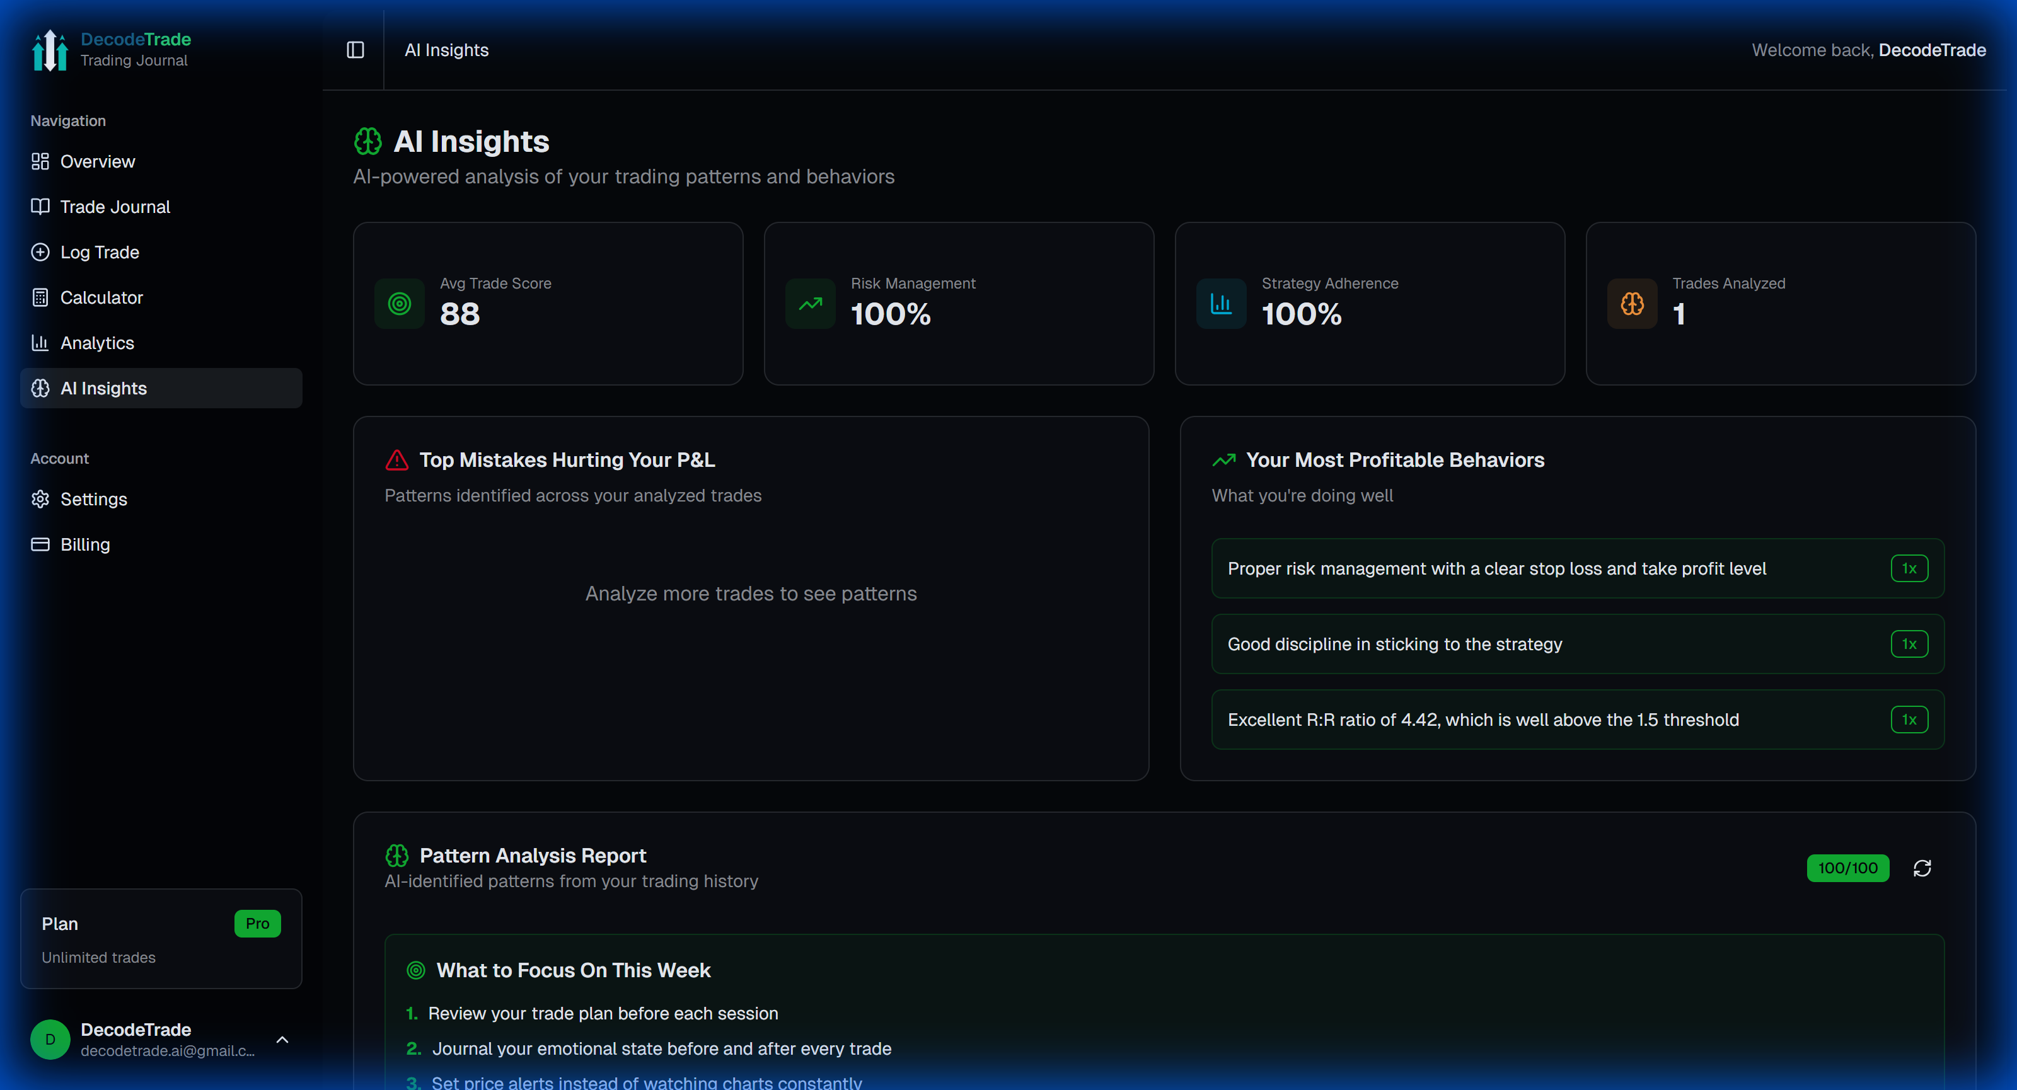Image resolution: width=2017 pixels, height=1090 pixels.
Task: Go to the Trade Journal page
Action: click(x=115, y=207)
